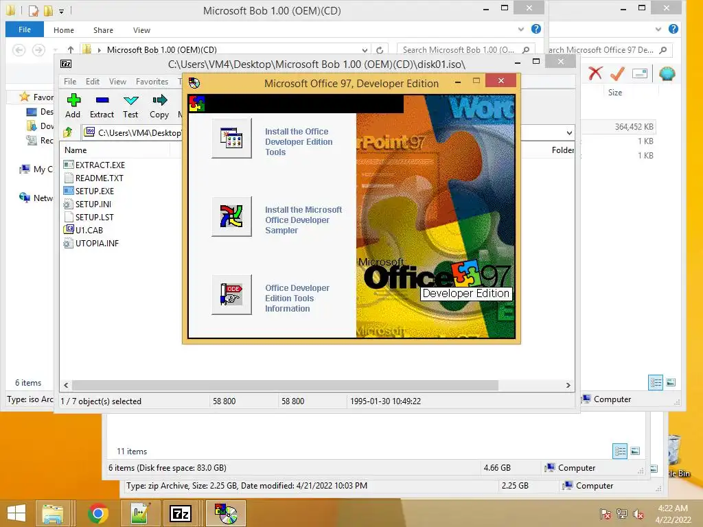Open Explorer Help question mark icon
Image resolution: width=703 pixels, height=527 pixels.
click(535, 29)
